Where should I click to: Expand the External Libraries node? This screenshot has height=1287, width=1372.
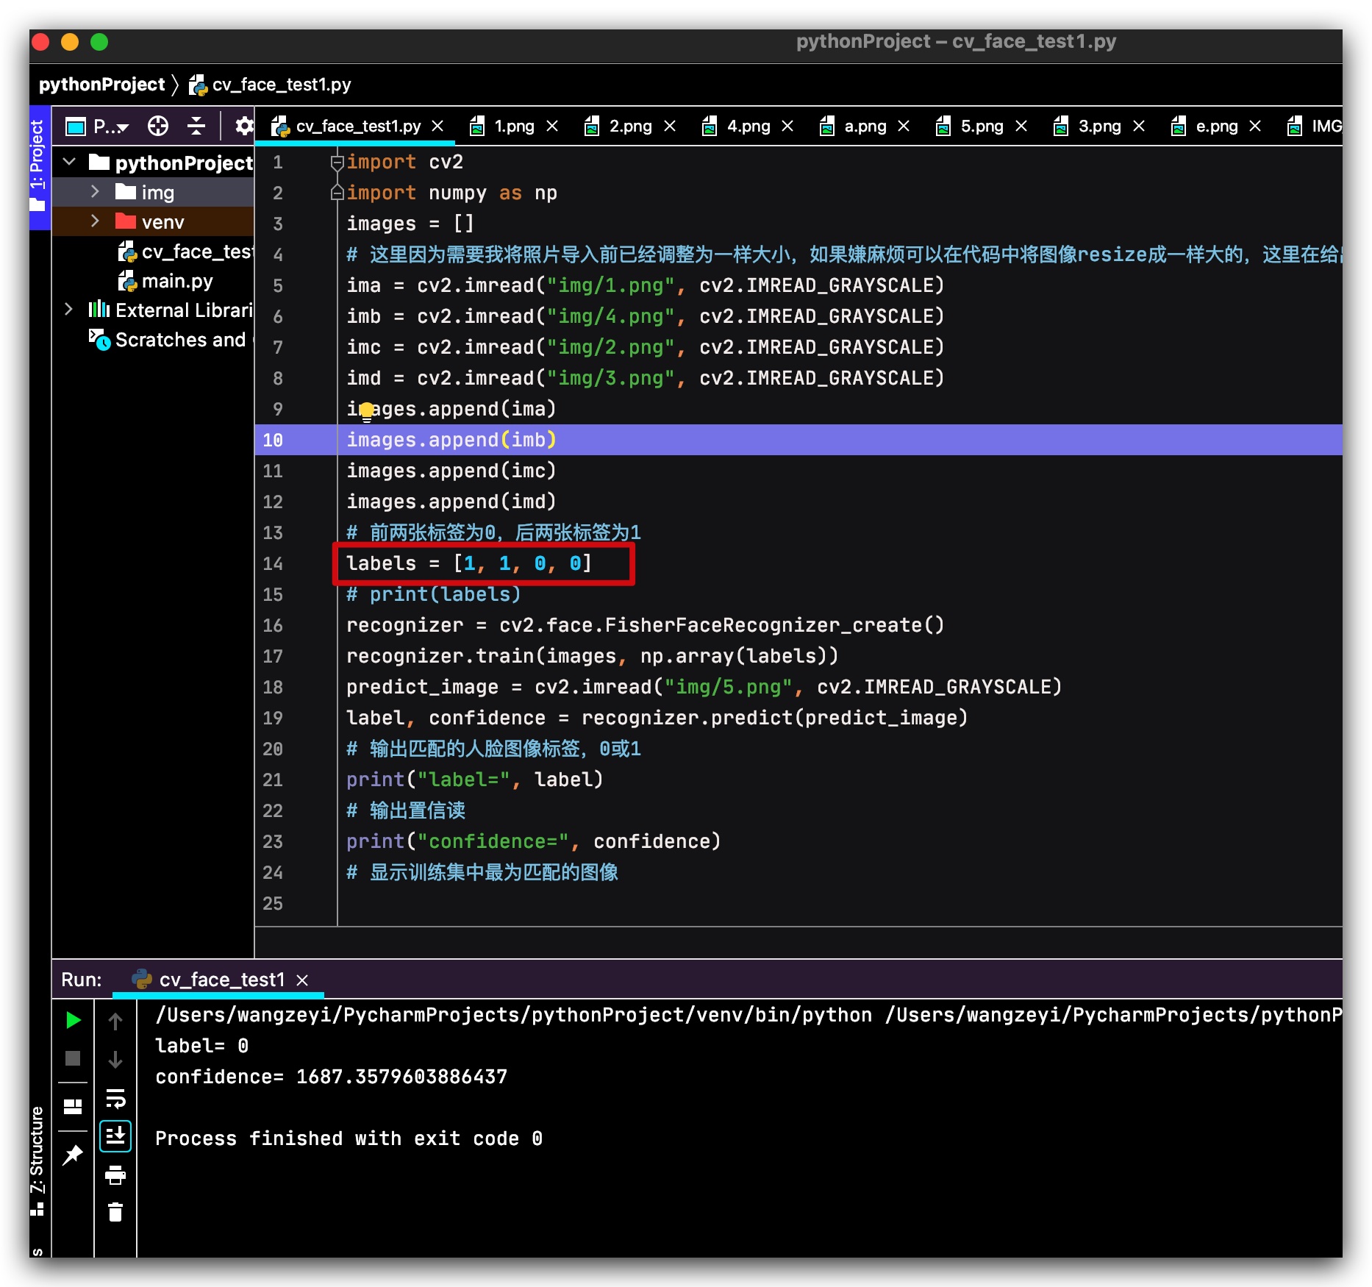point(68,310)
